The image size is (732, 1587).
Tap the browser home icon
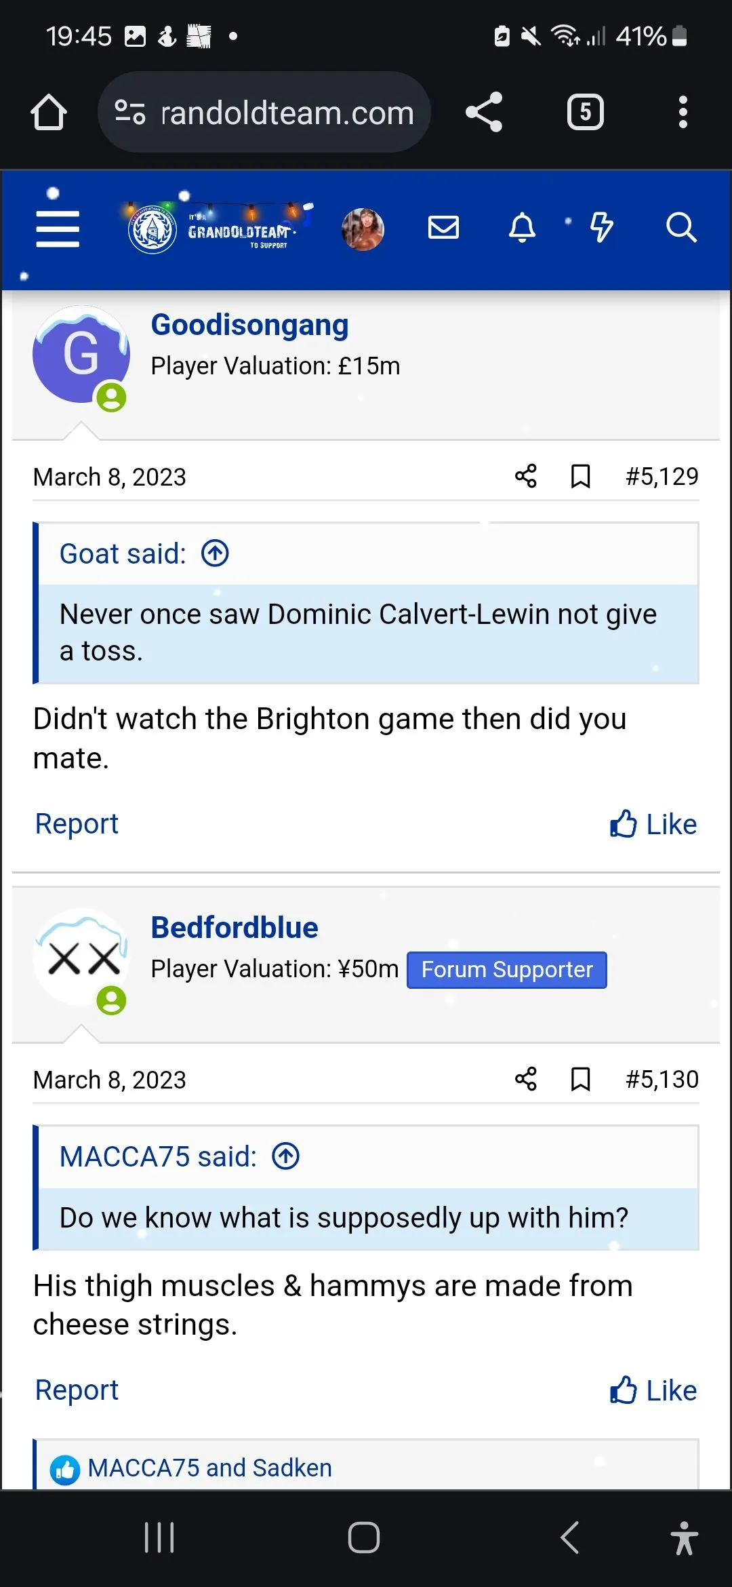tap(49, 113)
